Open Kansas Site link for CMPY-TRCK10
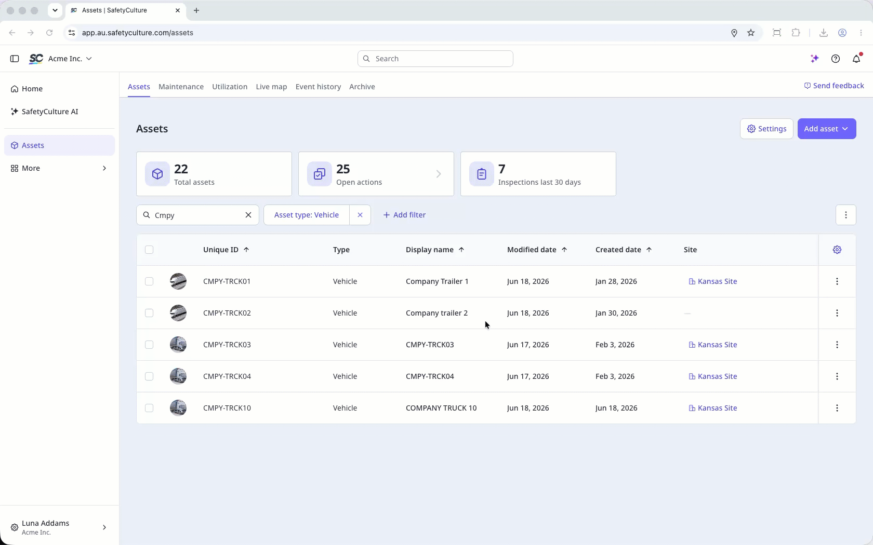Image resolution: width=873 pixels, height=545 pixels. [713, 408]
